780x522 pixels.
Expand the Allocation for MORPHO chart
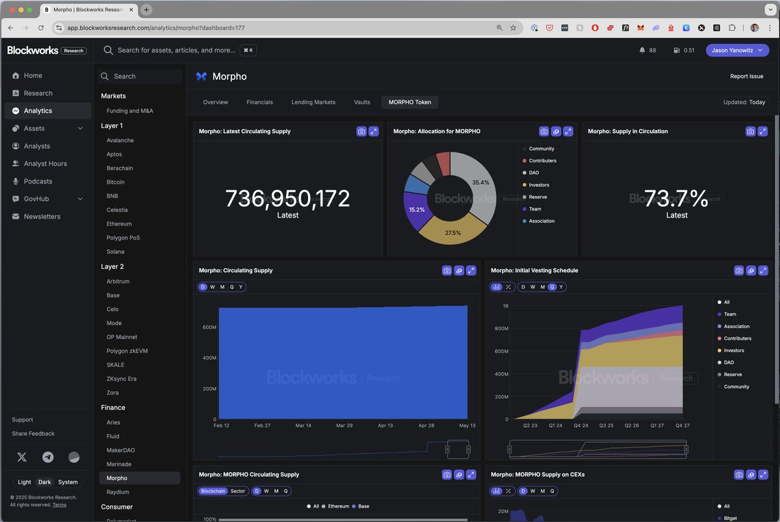(568, 131)
